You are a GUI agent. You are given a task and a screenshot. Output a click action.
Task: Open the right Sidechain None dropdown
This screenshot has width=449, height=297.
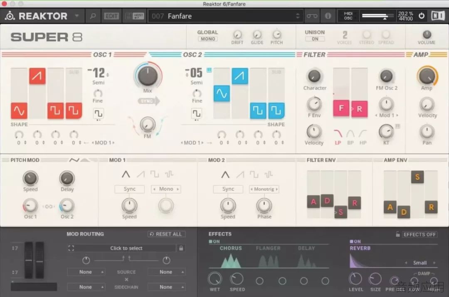166,287
